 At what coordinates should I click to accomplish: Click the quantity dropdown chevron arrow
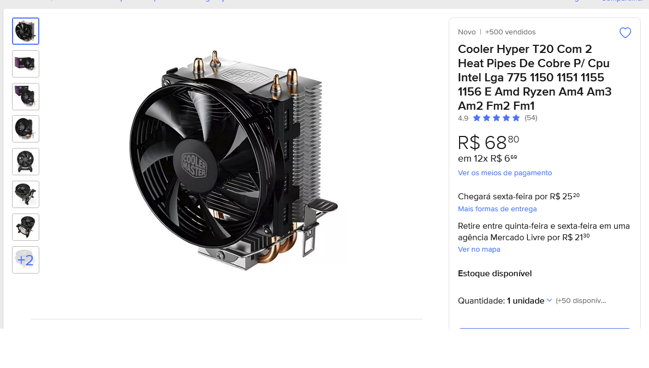[549, 300]
